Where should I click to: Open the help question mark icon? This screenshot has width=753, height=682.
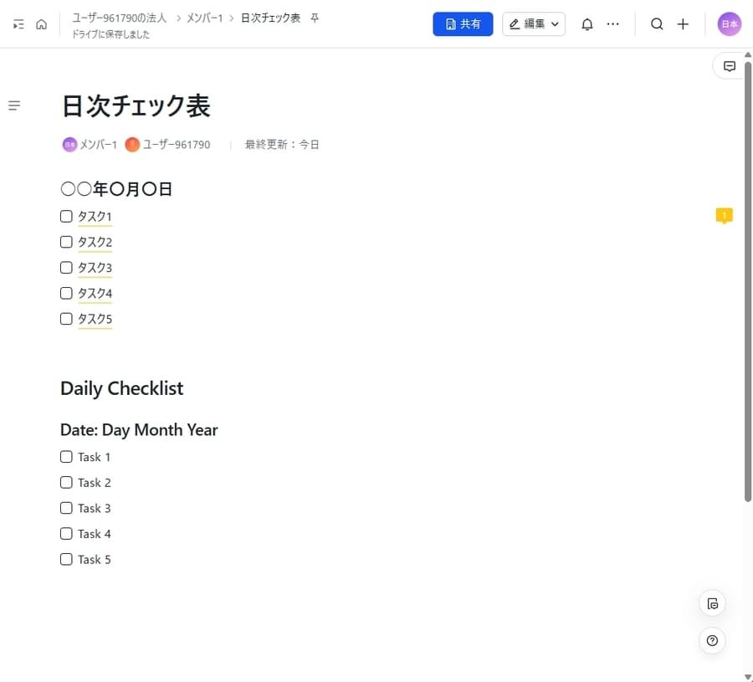(712, 640)
